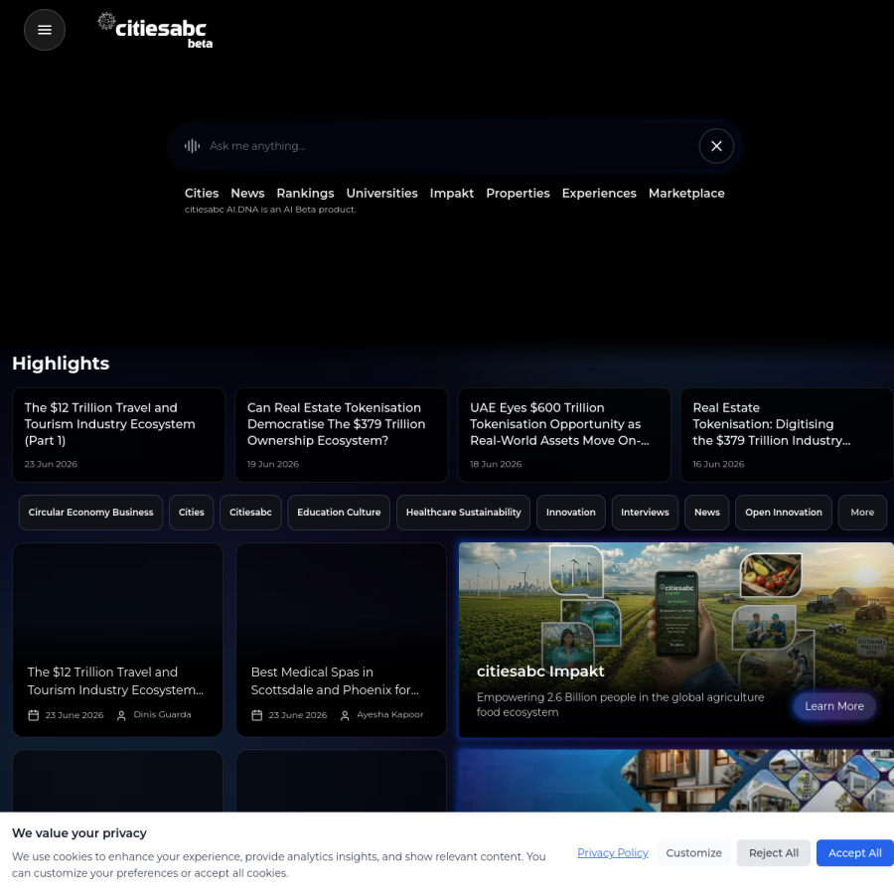Open the hamburger menu button
894x894 pixels.
pyautogui.click(x=45, y=30)
